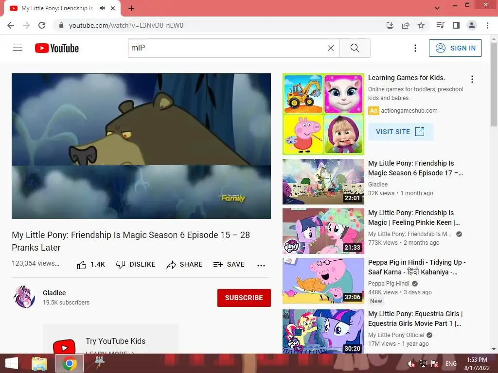The width and height of the screenshot is (498, 373).
Task: Open Feeling Pinkie Keen video title
Action: (x=414, y=218)
